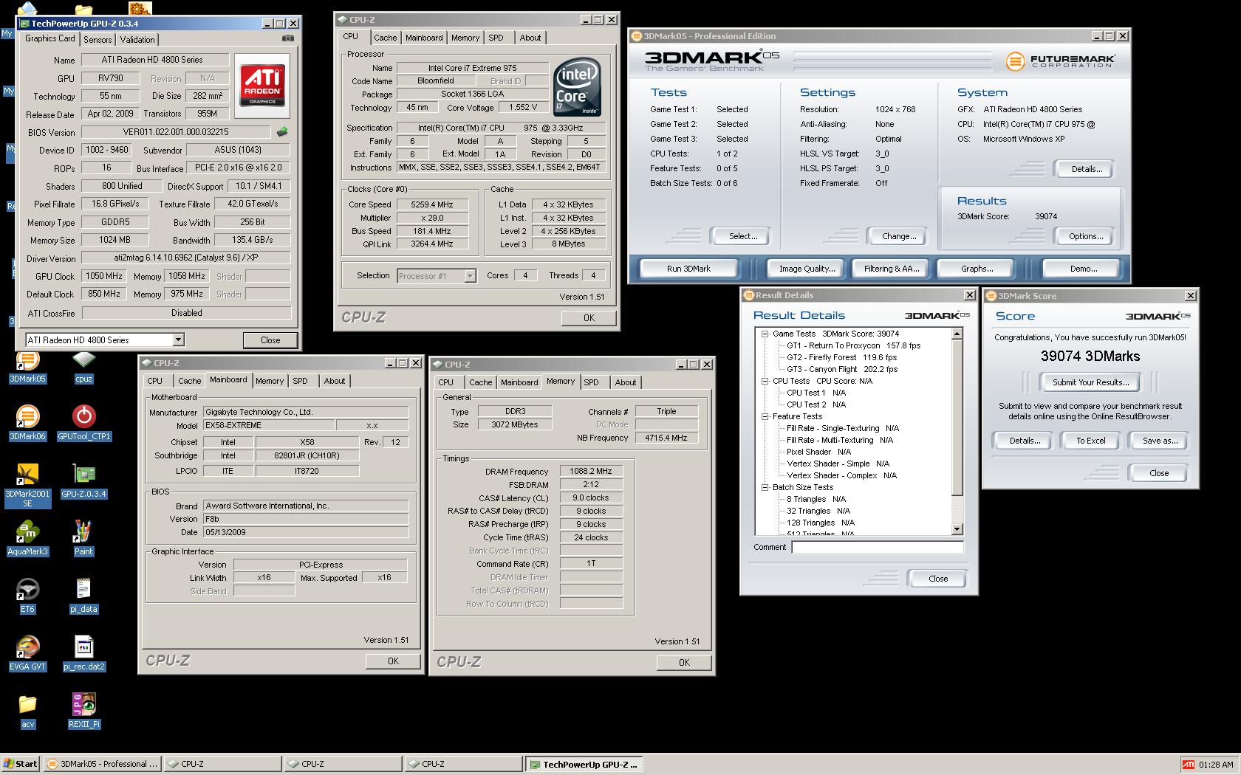The width and height of the screenshot is (1241, 775).
Task: Click the GPU-Z screenshot camera icon
Action: pyautogui.click(x=288, y=38)
